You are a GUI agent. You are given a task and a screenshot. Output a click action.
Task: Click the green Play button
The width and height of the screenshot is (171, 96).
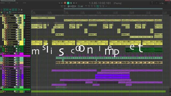(68, 3)
